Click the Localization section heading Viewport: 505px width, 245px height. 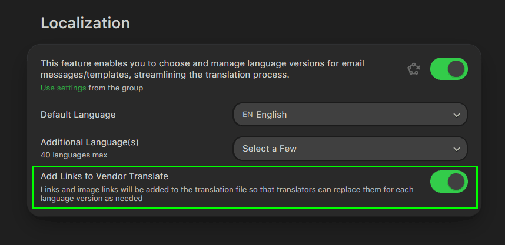(x=85, y=24)
